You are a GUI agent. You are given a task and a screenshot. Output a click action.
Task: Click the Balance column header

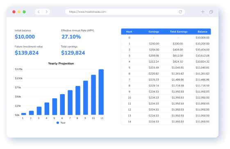click(203, 32)
